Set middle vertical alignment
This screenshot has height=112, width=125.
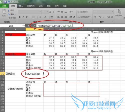click(x=62, y=12)
